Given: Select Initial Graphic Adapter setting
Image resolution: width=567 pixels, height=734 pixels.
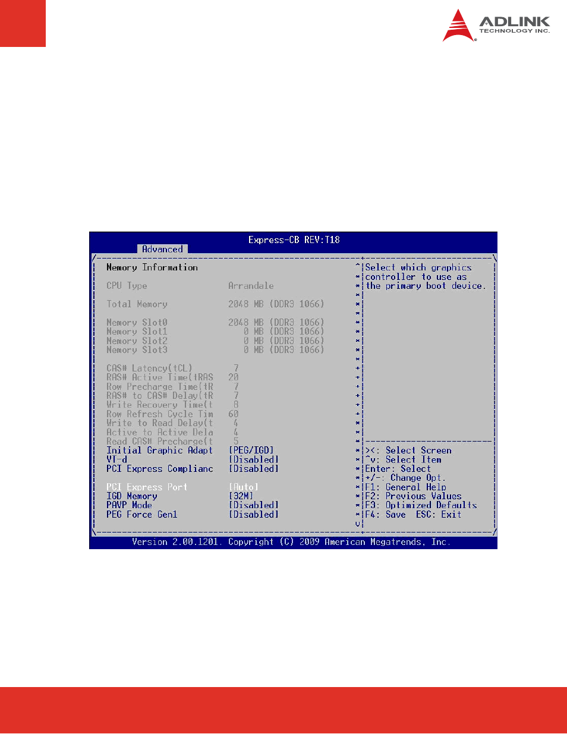Looking at the screenshot, I should 159,451.
